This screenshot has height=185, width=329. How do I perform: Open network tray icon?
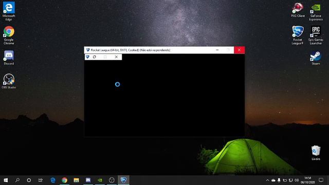(x=291, y=180)
